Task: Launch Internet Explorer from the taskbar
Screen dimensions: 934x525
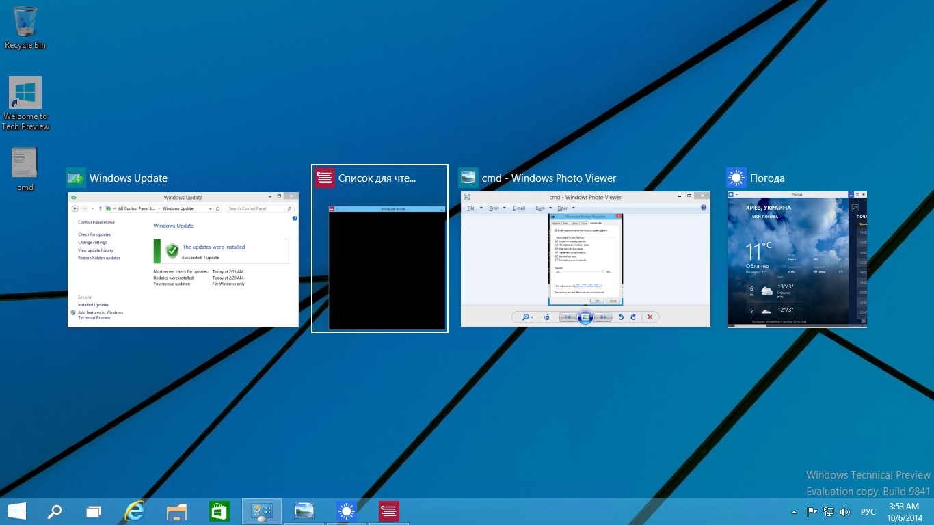Action: tap(135, 511)
